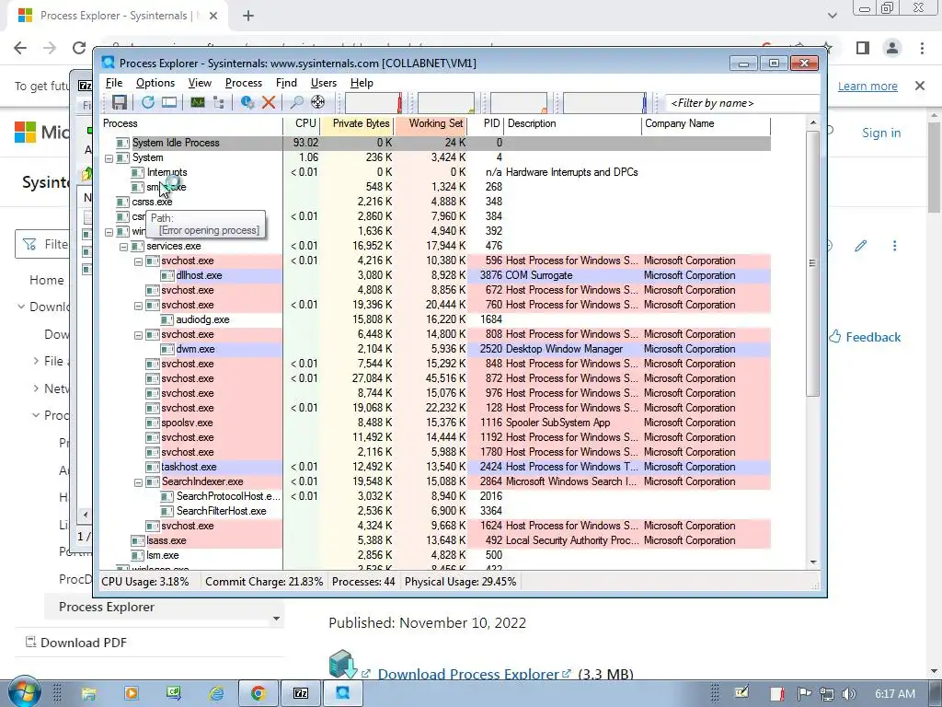
Task: Click the Feedback button on the webpage
Action: tap(865, 337)
